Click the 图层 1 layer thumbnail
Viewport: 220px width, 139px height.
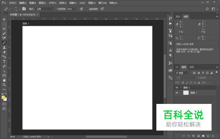click(x=185, y=92)
